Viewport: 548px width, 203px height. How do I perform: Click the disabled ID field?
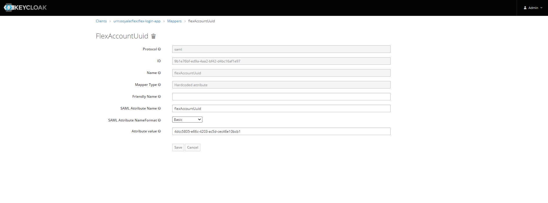click(x=281, y=61)
